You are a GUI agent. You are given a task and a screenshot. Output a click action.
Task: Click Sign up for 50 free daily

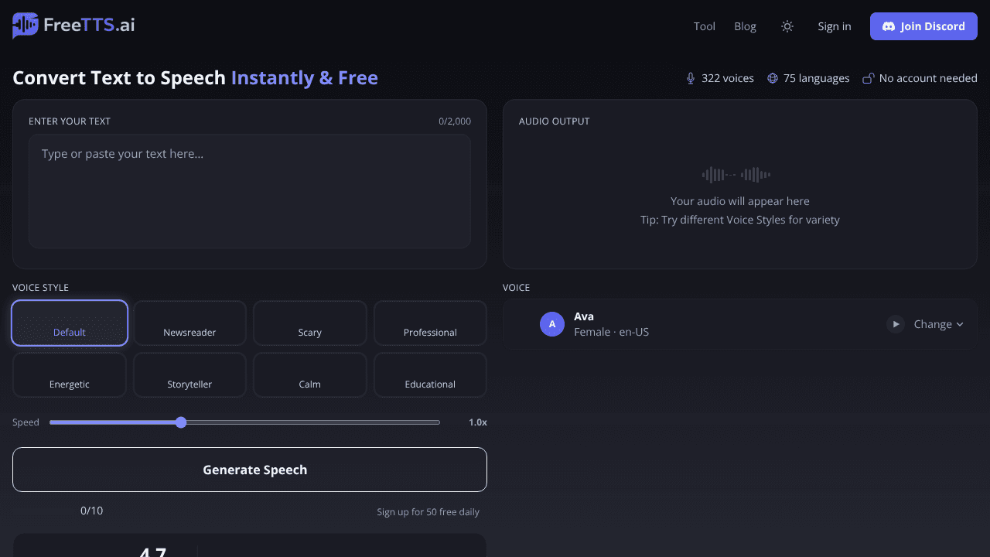click(428, 512)
